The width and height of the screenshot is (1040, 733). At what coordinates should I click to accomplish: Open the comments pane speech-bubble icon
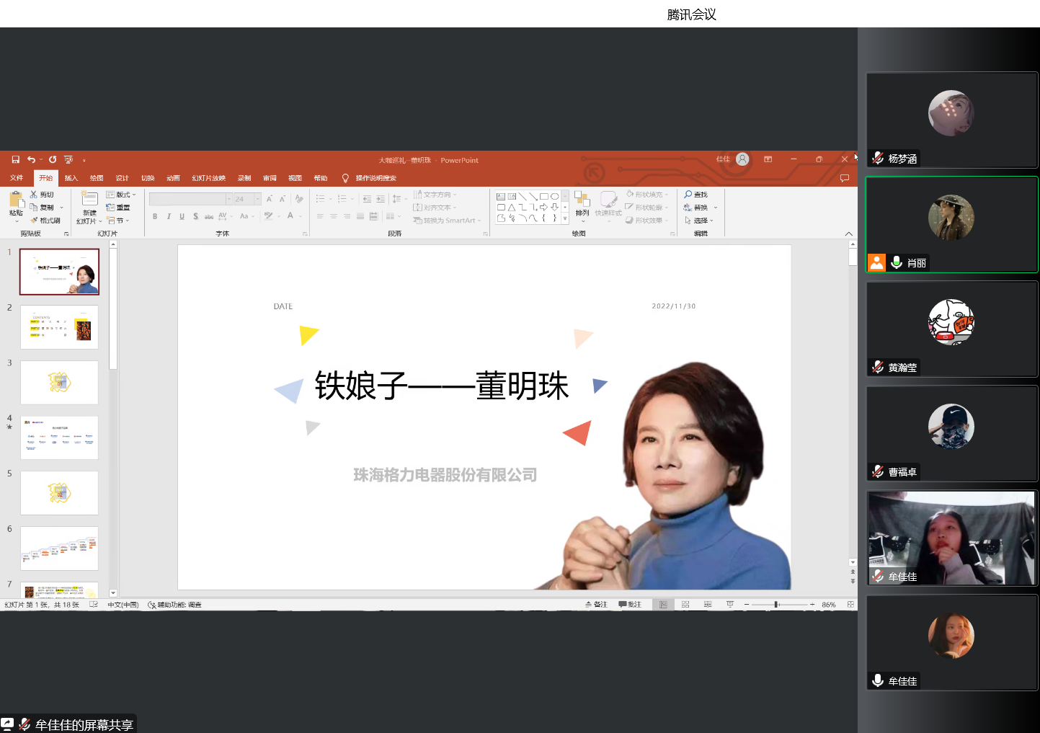pos(845,178)
